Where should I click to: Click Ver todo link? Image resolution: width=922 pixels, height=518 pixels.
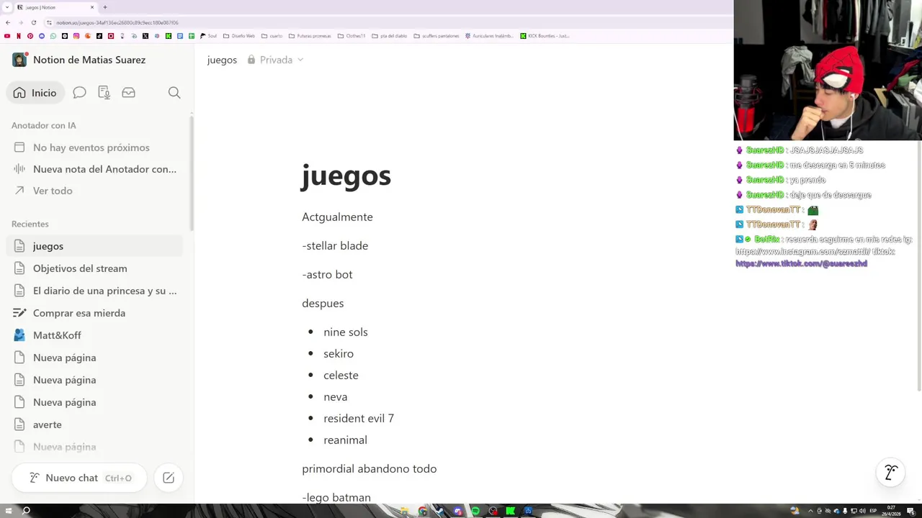click(x=53, y=191)
